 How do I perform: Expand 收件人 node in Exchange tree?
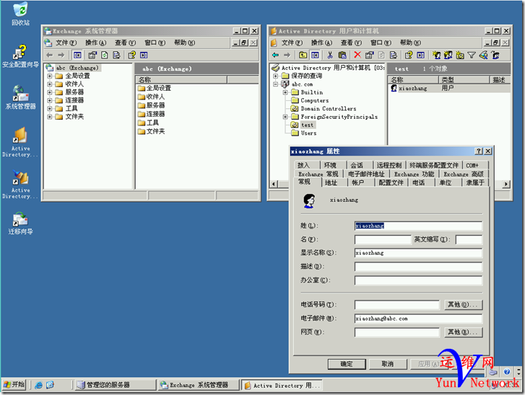click(50, 84)
